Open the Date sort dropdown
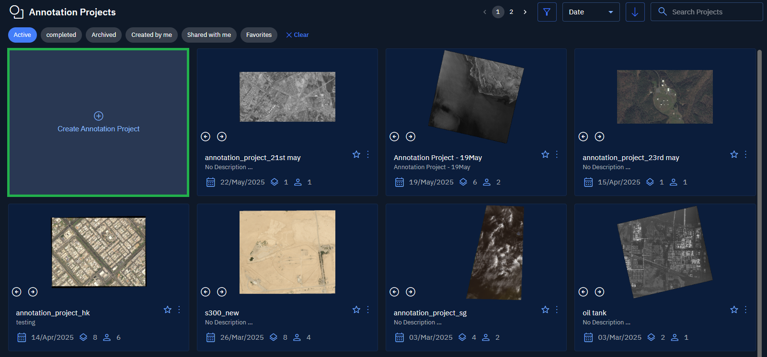 click(x=591, y=12)
